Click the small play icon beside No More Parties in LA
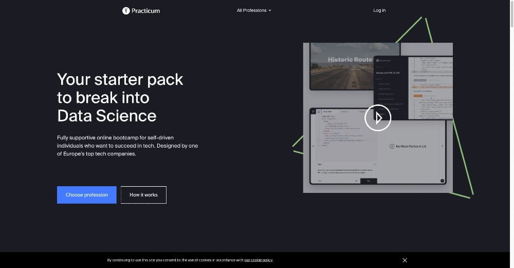Viewport: 514px width, 268px height. (392, 147)
